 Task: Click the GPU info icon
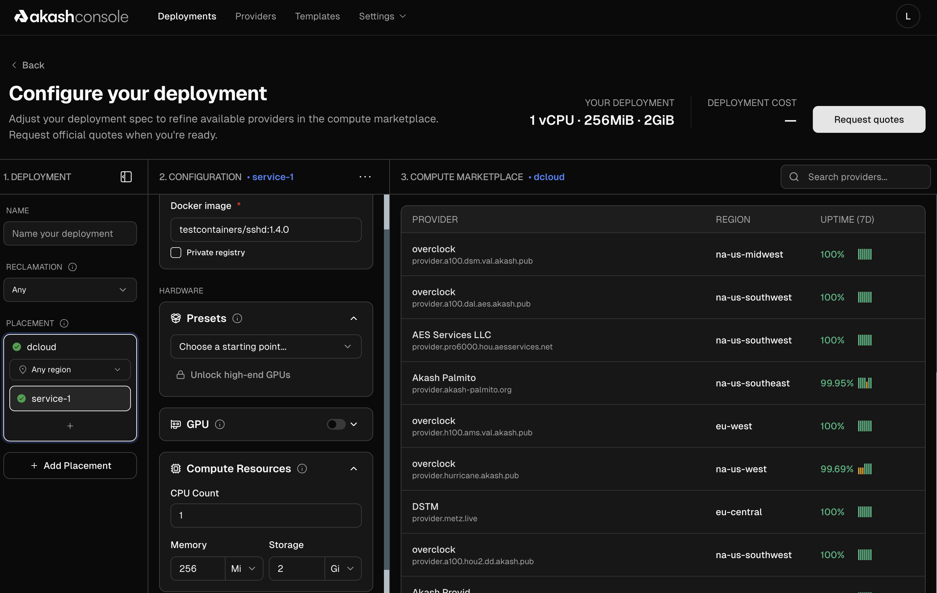tap(220, 424)
